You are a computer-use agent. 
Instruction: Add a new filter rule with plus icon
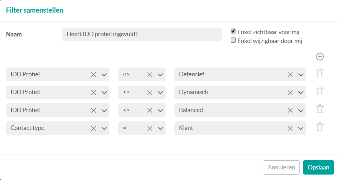tap(320, 57)
